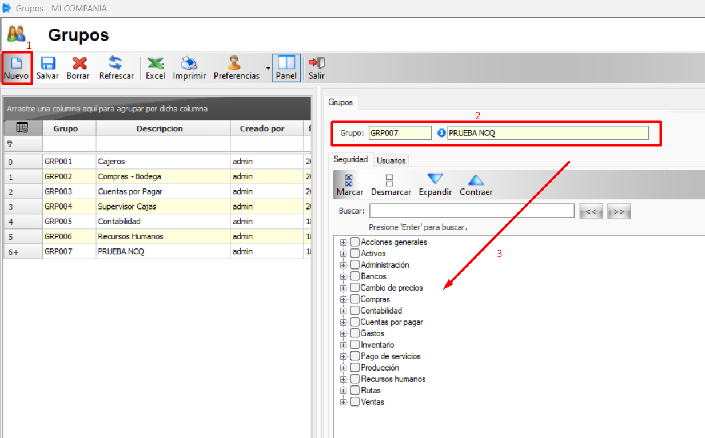Click the next search result >> button
Screen dimensions: 705x438
[619, 211]
